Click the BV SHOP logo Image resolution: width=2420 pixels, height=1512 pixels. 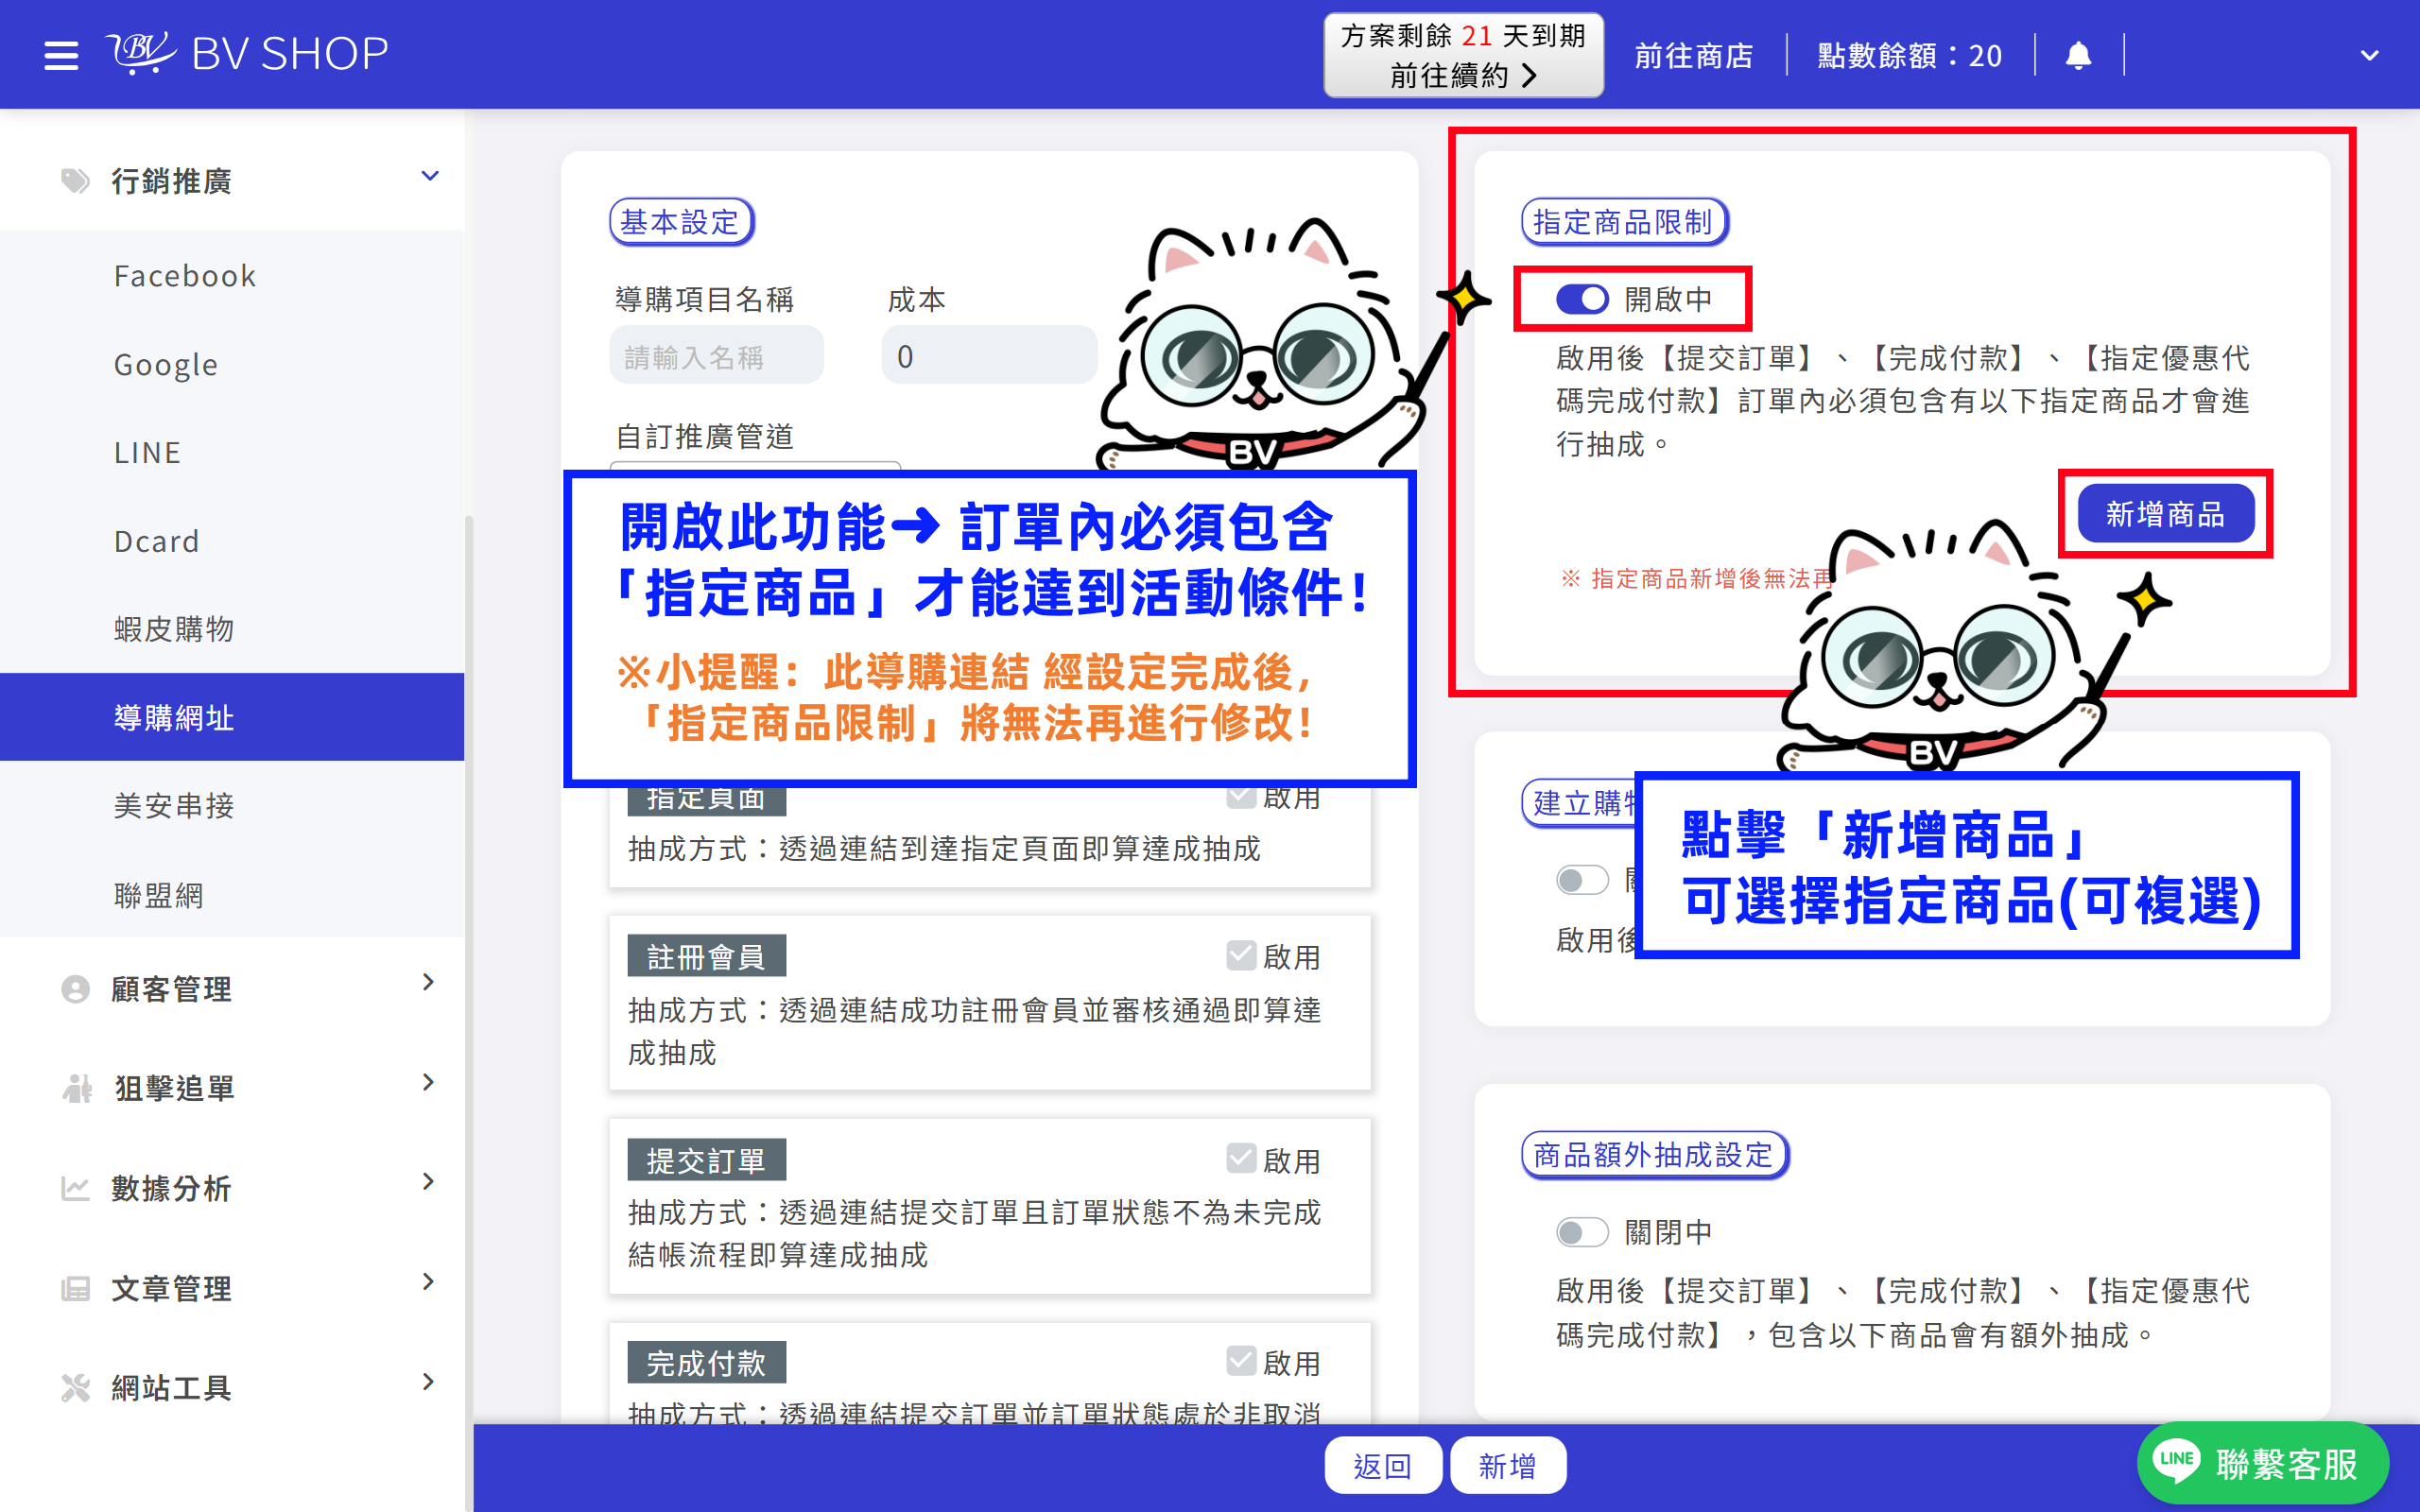(x=247, y=53)
